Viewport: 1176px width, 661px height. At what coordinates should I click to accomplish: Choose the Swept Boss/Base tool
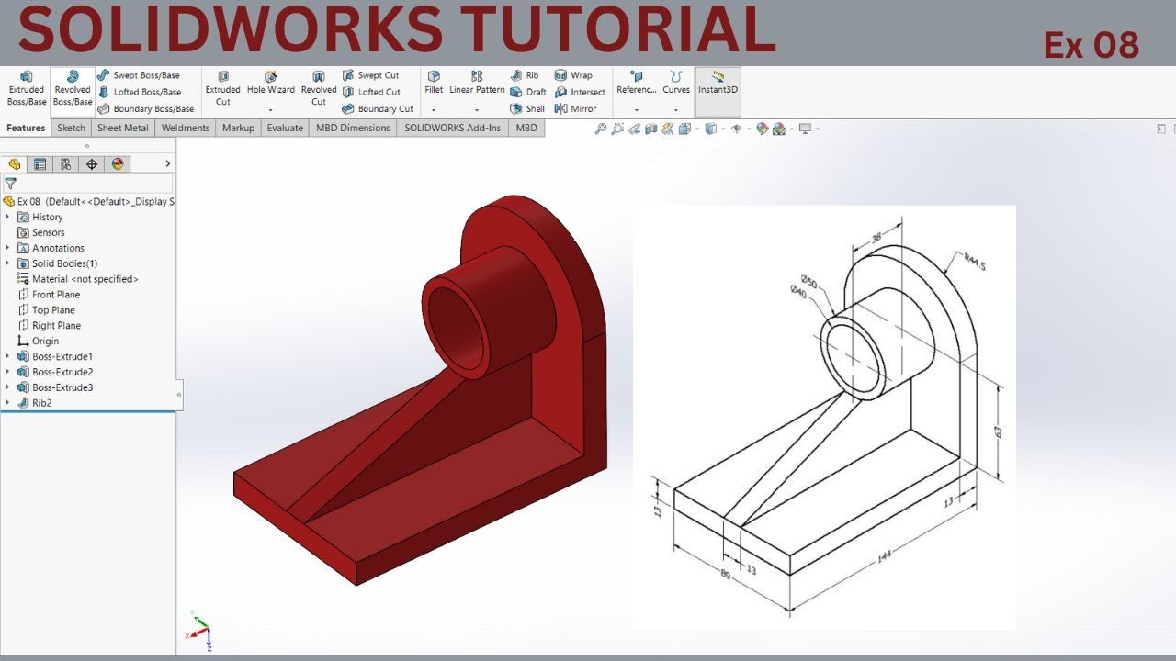tap(139, 75)
